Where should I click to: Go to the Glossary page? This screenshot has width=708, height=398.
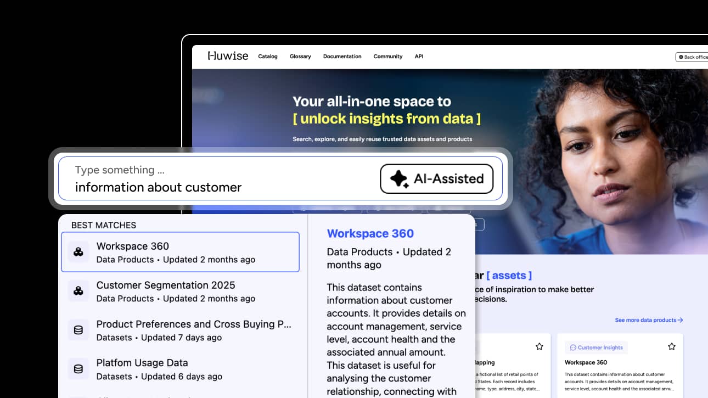pos(300,57)
